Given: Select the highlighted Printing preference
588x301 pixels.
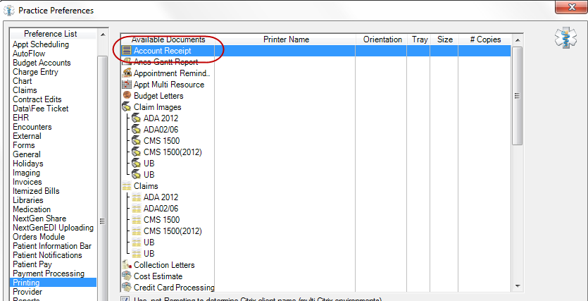Looking at the screenshot, I should pyautogui.click(x=53, y=283).
